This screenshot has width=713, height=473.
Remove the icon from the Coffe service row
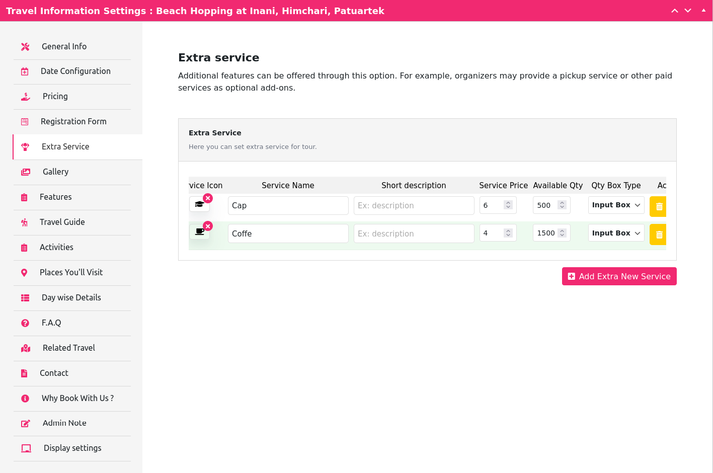coord(208,226)
